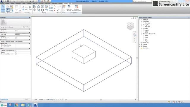Collapse the Mechanical section
Viewport: 190px width, 107px height.
pos(30,33)
